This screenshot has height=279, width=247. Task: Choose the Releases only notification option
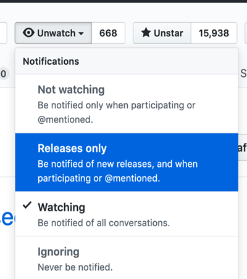click(127, 163)
